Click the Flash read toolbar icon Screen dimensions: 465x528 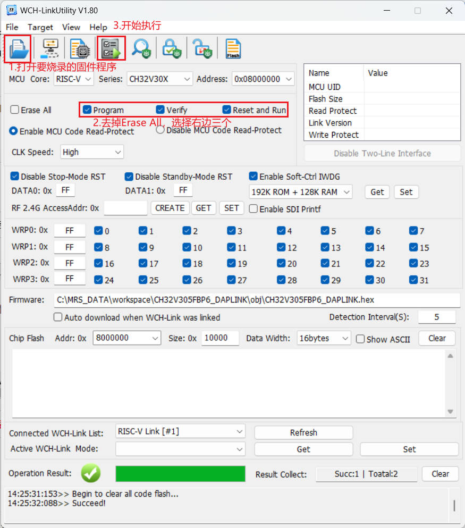tap(233, 48)
